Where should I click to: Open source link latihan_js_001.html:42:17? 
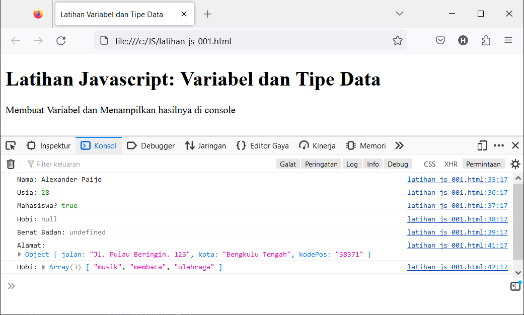coord(457,267)
